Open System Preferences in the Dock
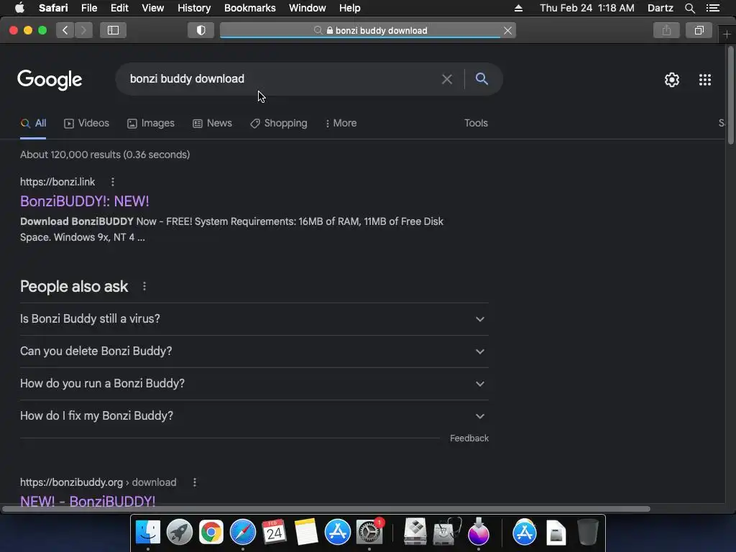Image resolution: width=736 pixels, height=552 pixels. (x=369, y=533)
